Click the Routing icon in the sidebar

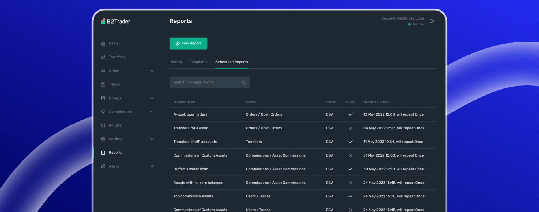103,125
